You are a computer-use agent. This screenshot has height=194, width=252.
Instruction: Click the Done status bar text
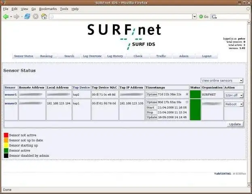[x=7, y=190]
